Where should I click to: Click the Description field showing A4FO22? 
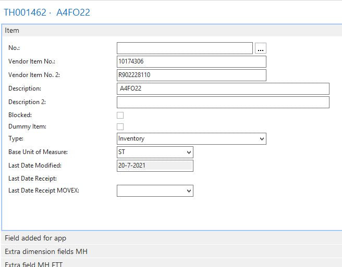[223, 88]
